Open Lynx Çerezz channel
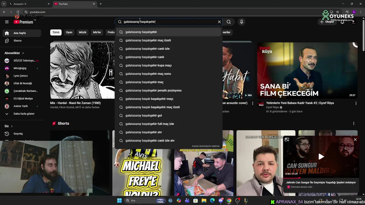 tap(22, 76)
